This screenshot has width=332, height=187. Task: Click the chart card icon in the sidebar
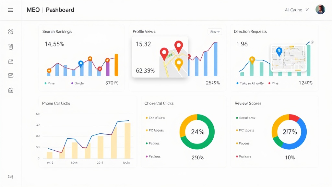[x=11, y=76]
